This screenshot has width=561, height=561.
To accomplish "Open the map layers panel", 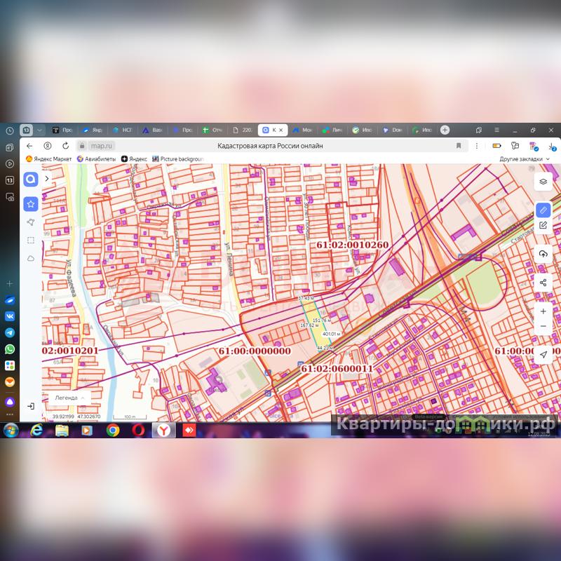I will [x=543, y=182].
